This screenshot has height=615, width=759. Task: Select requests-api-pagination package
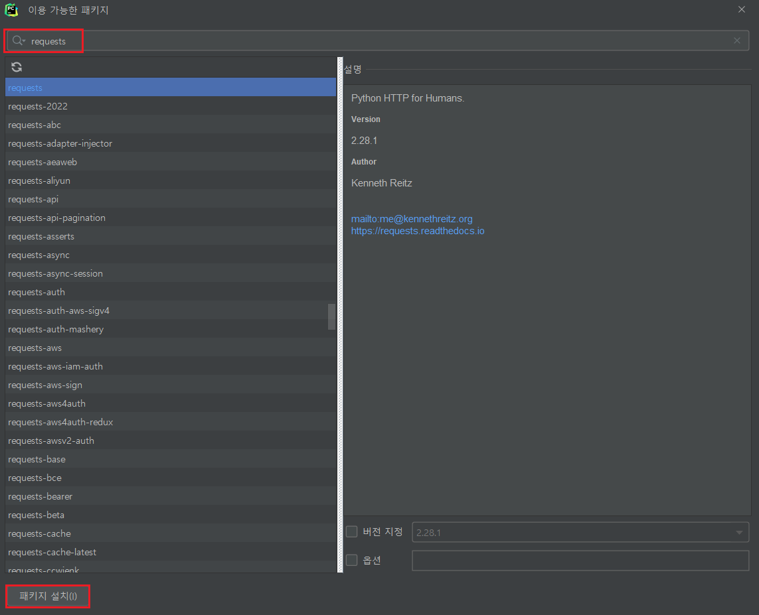(171, 218)
